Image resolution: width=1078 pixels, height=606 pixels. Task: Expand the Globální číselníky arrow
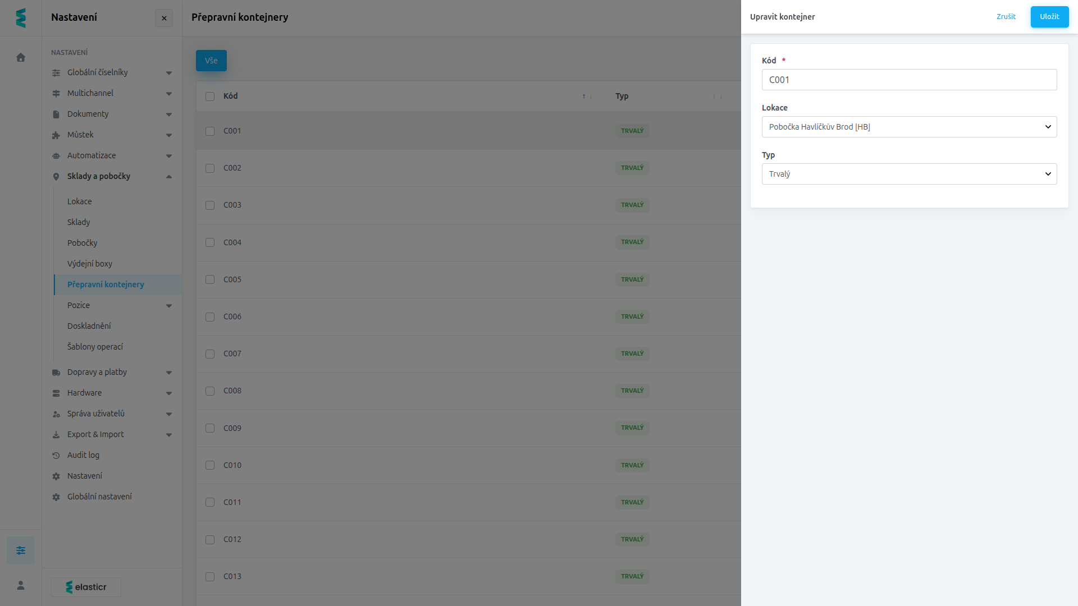point(169,73)
